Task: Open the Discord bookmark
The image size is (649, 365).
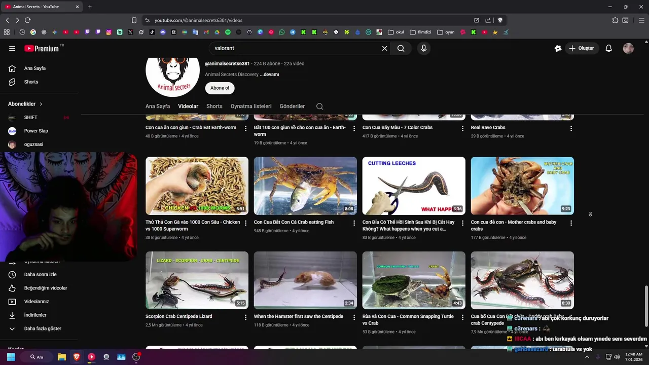Action: (163, 32)
